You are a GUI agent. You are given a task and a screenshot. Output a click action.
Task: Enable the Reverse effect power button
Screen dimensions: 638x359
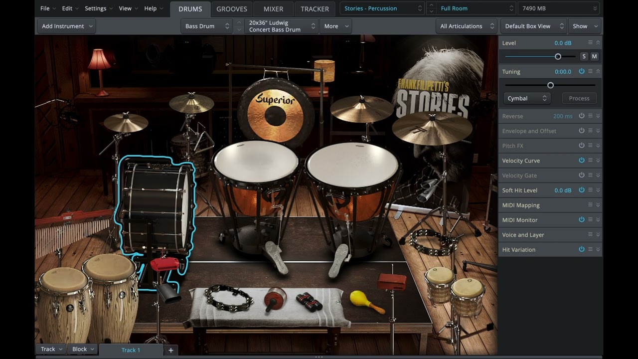581,116
